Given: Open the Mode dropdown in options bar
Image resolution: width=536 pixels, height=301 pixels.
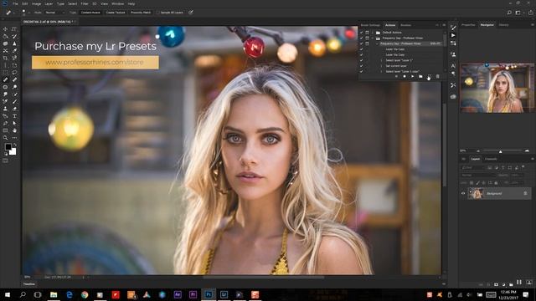Looking at the screenshot, I should pyautogui.click(x=54, y=13).
